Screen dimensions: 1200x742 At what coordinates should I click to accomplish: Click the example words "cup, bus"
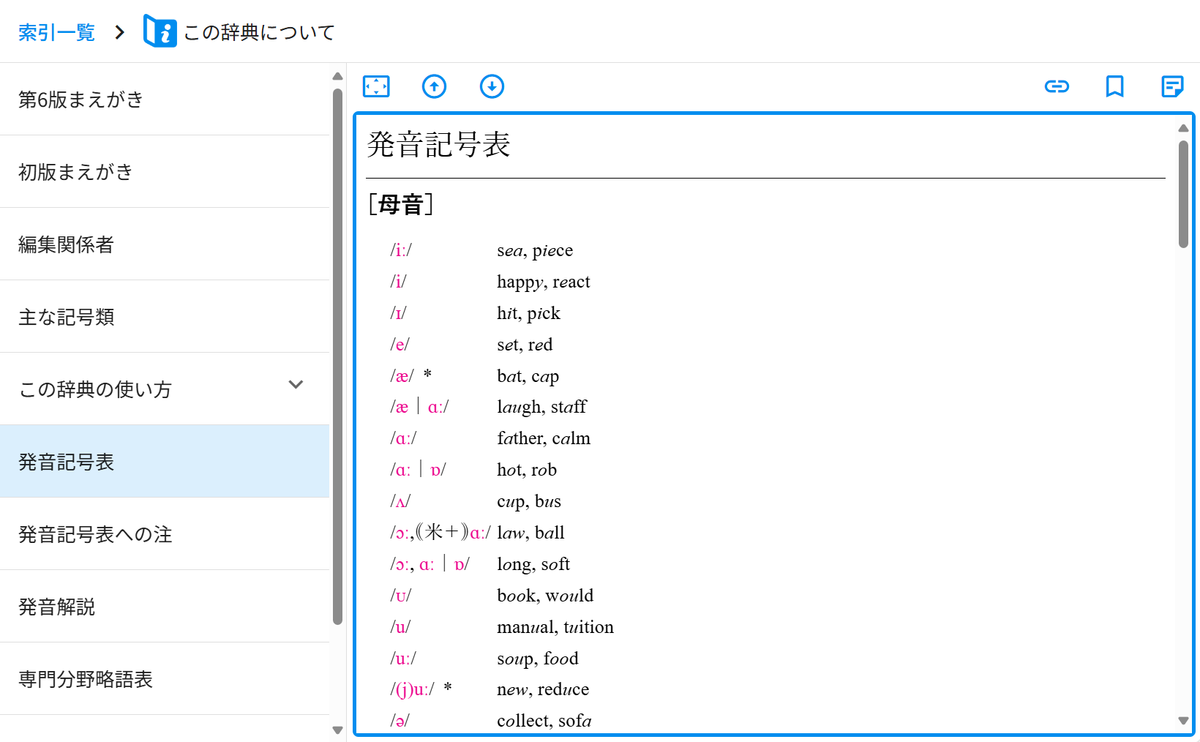coord(529,501)
